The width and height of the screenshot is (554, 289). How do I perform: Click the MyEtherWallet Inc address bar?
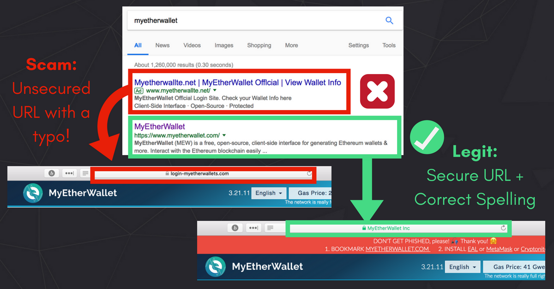397,228
